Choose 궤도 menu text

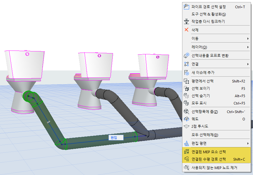click(195, 119)
